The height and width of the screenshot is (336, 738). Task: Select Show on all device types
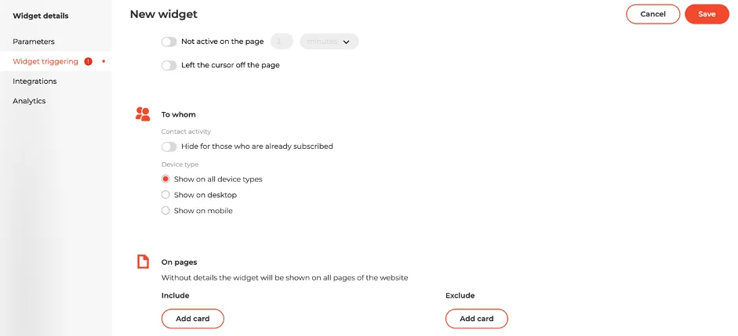[165, 179]
